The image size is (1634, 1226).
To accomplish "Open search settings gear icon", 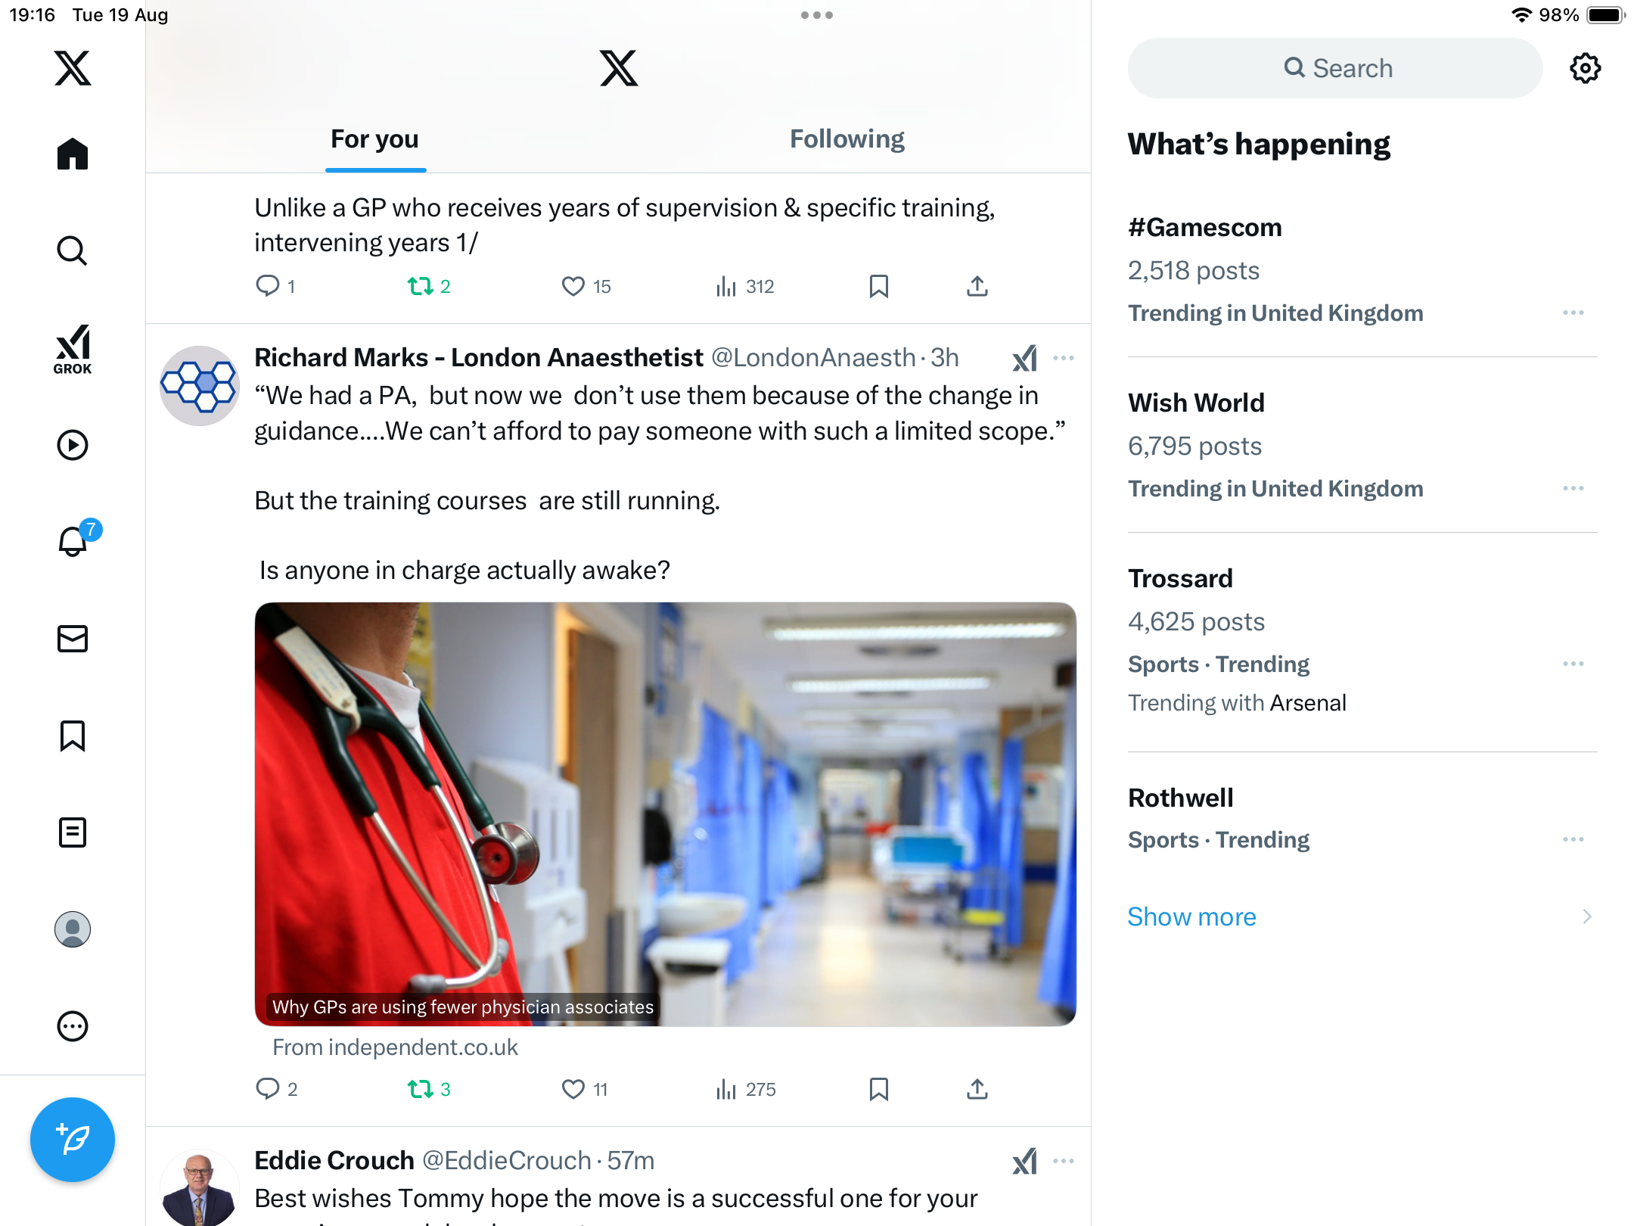I will (1585, 68).
